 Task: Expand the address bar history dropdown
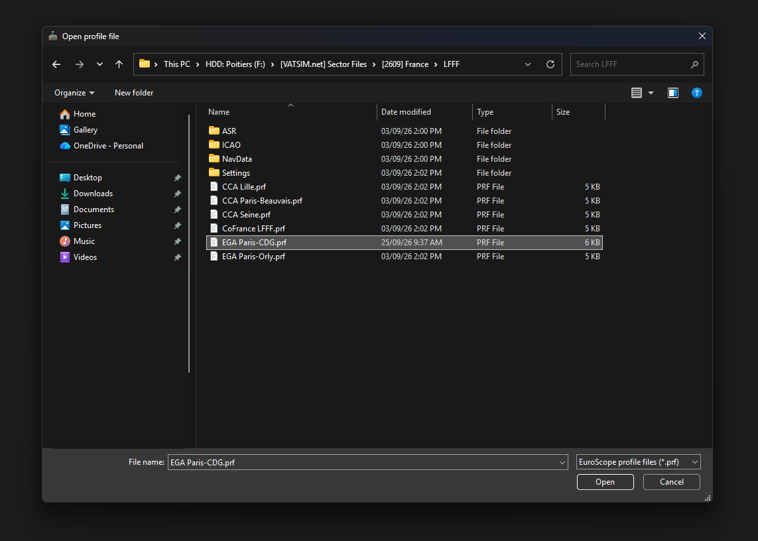[528, 64]
